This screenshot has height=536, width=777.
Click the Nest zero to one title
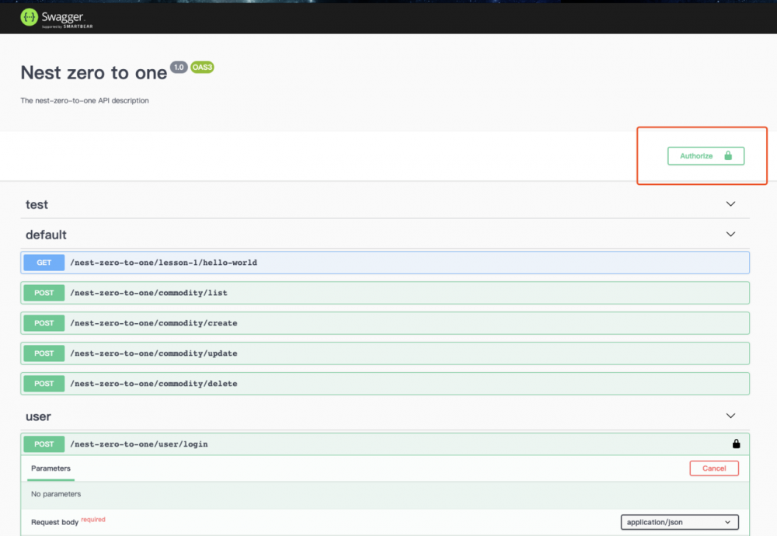[94, 73]
